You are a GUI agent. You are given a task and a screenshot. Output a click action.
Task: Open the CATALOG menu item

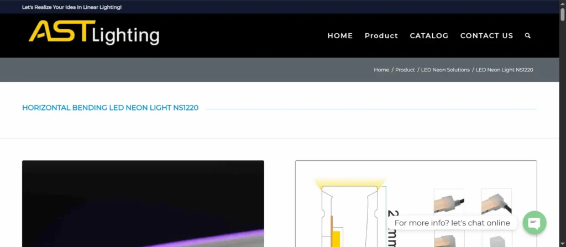pyautogui.click(x=429, y=36)
